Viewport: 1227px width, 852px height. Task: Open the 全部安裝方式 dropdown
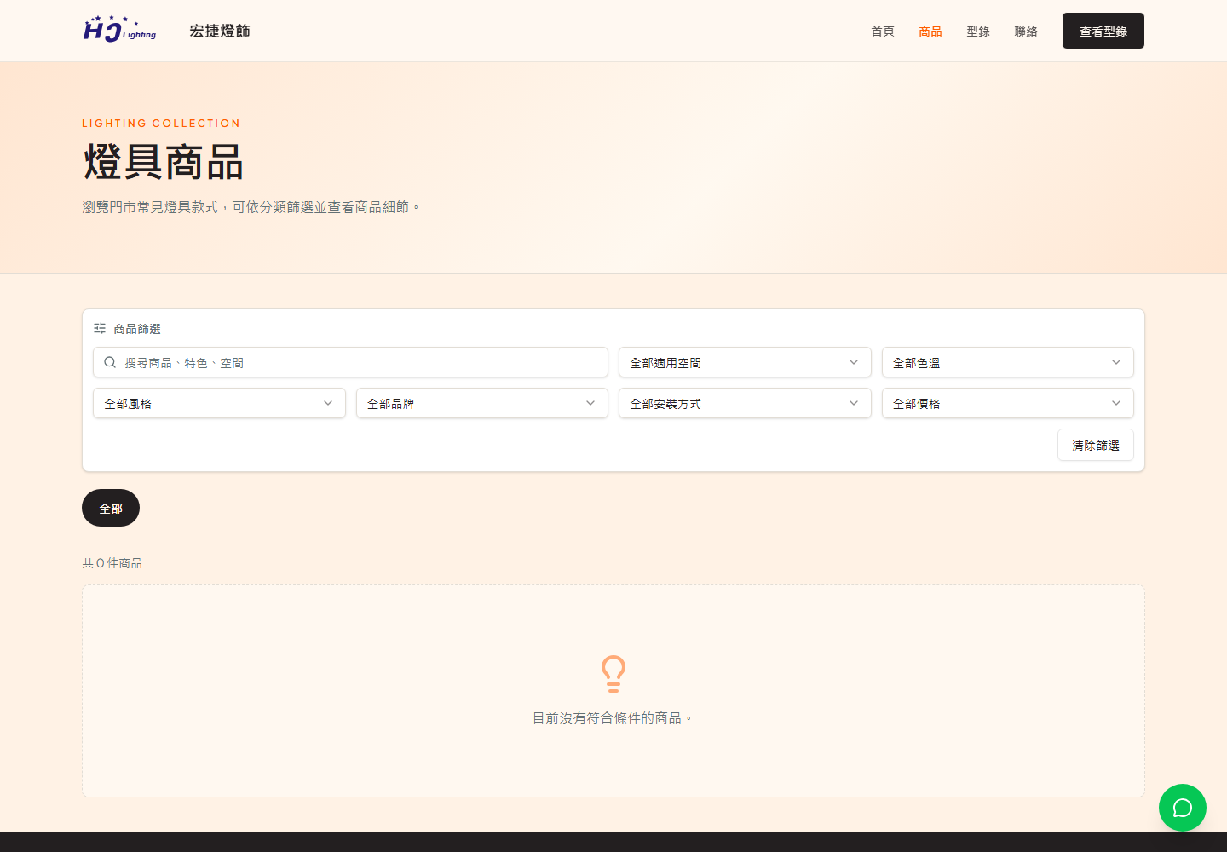745,403
